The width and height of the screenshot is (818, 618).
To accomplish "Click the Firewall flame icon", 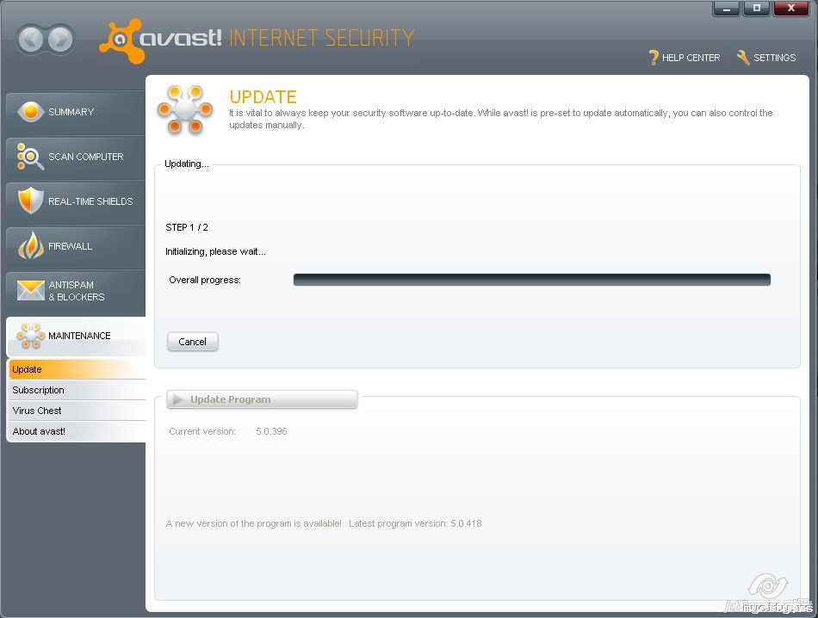I will (x=31, y=245).
